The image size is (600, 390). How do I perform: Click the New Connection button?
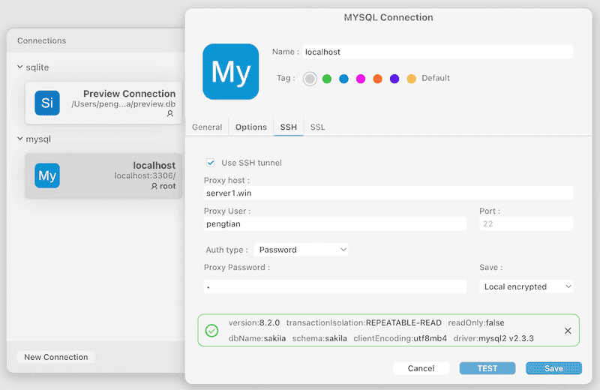[x=56, y=357]
